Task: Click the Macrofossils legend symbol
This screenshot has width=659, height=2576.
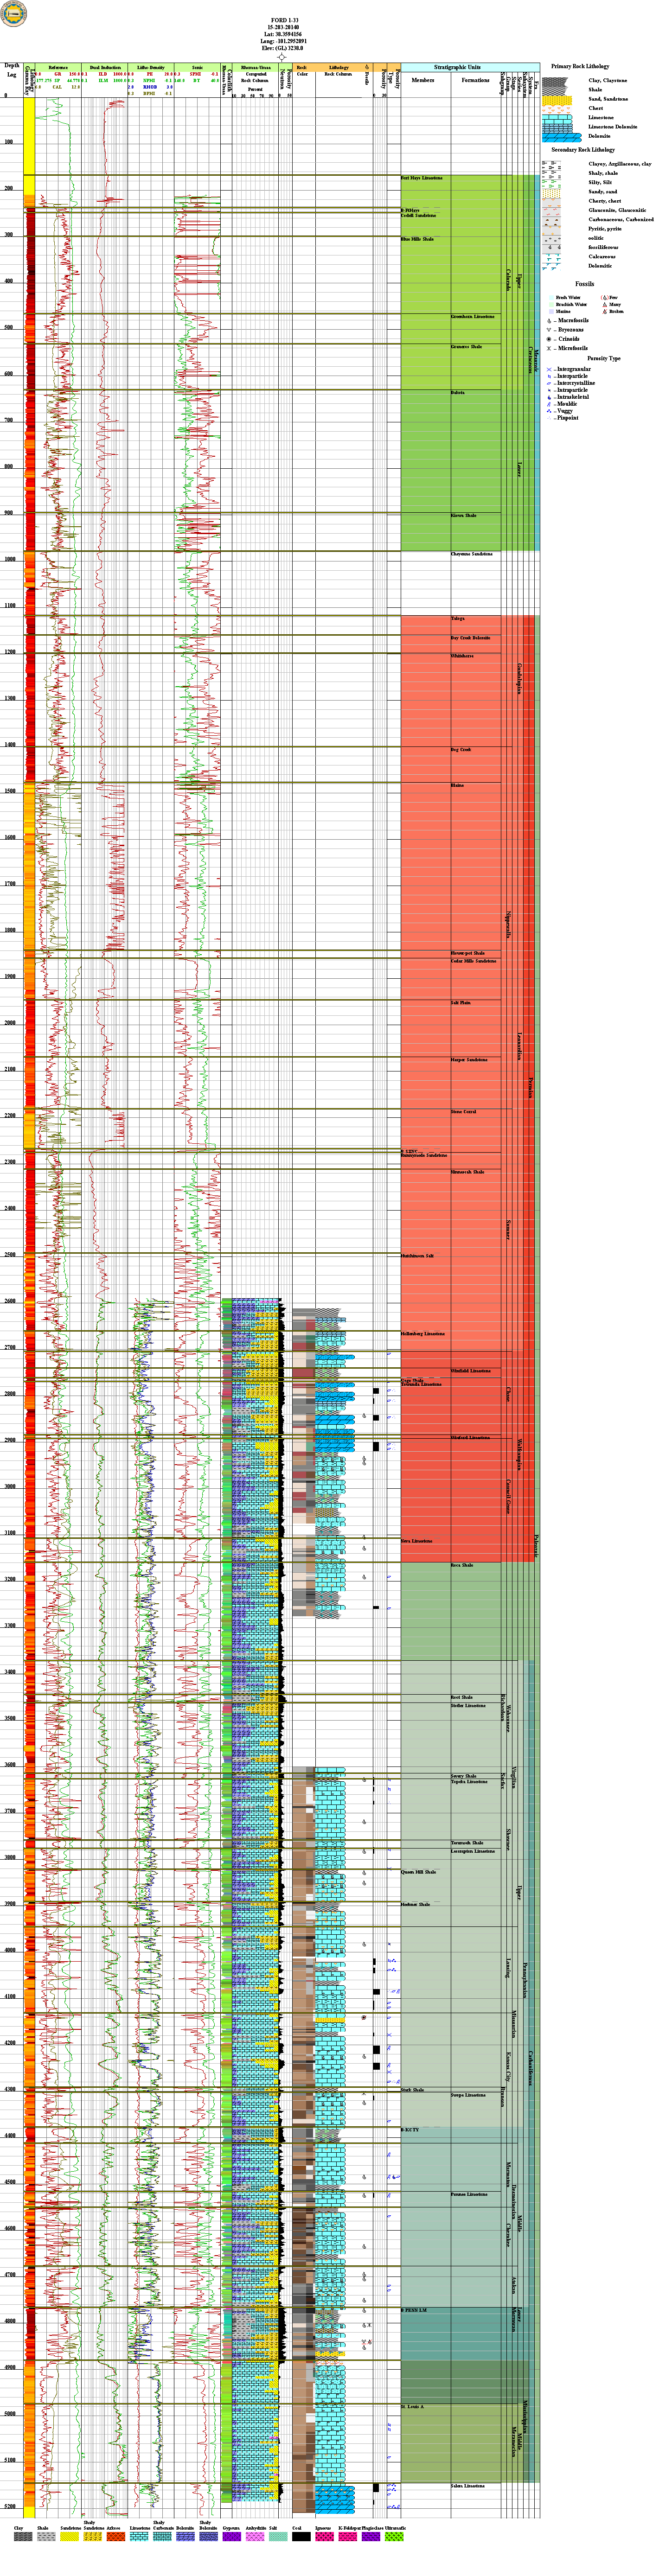Action: tap(549, 321)
